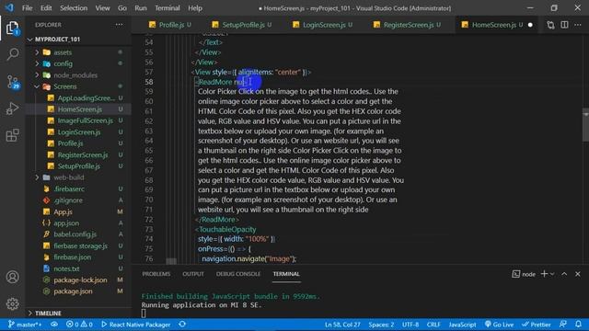This screenshot has height=331, width=589.
Task: Expand the web-build folder
Action: tap(37, 177)
